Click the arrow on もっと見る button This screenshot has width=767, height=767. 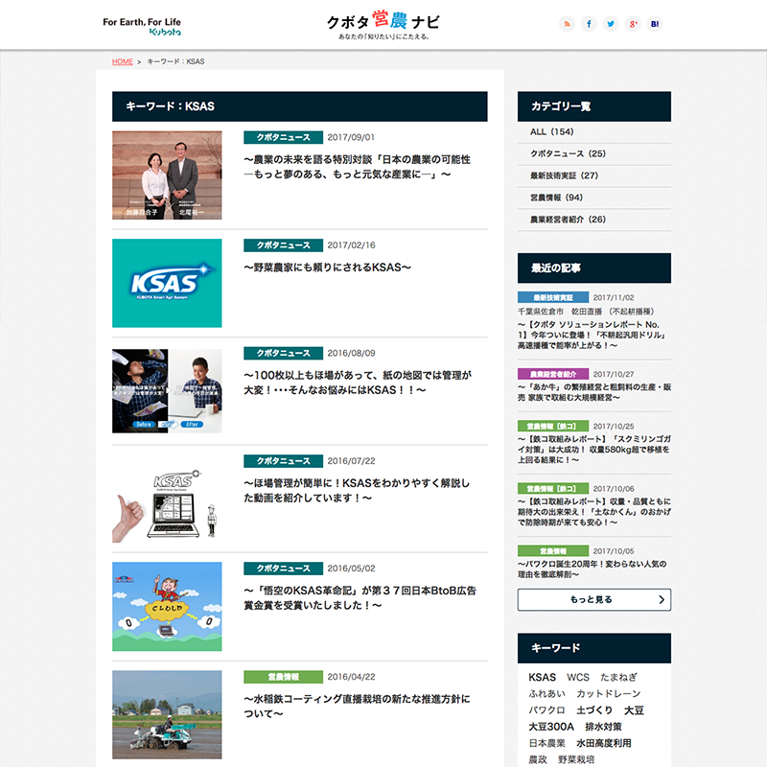click(x=662, y=600)
